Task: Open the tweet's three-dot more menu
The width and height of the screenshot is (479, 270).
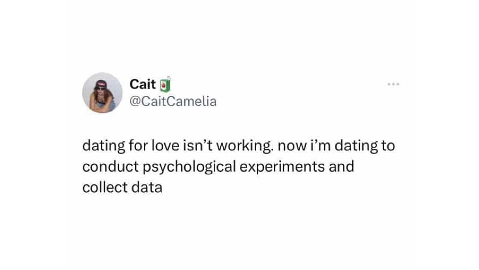Action: [x=393, y=84]
